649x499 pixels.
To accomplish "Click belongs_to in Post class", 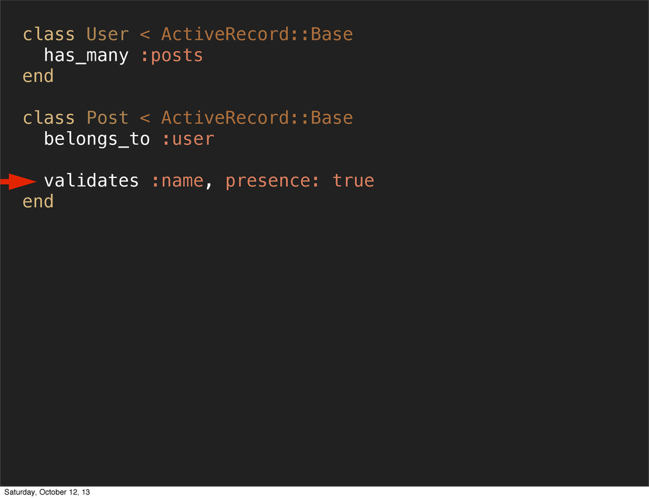I will pos(97,139).
